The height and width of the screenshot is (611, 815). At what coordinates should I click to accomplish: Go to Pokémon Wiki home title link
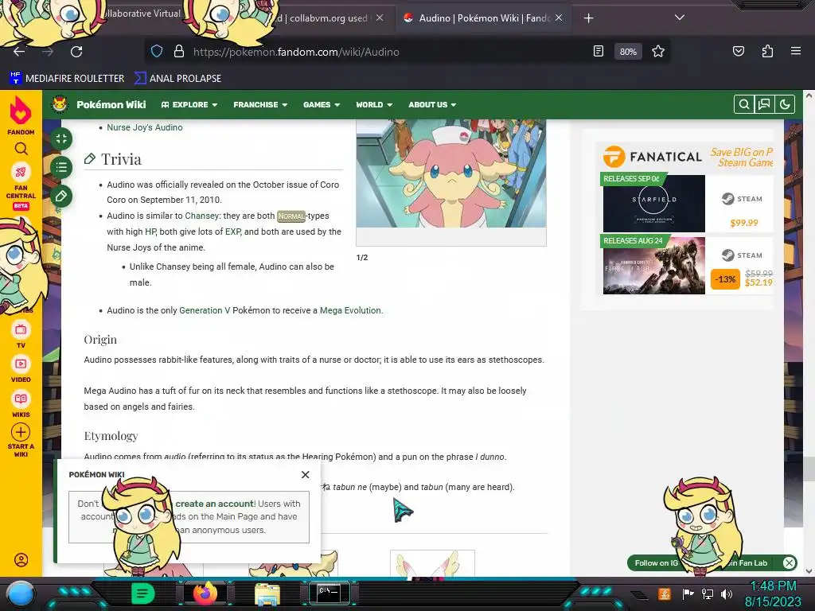pos(111,104)
